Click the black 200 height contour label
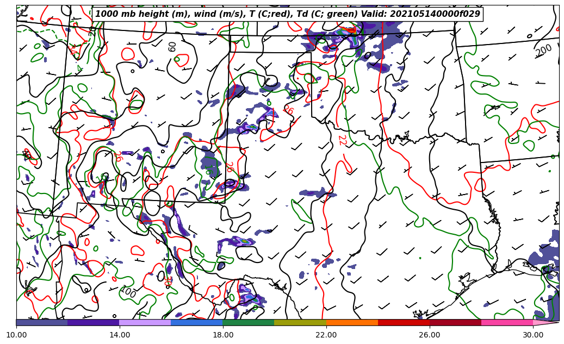This screenshot has width=564, height=344. click(543, 50)
